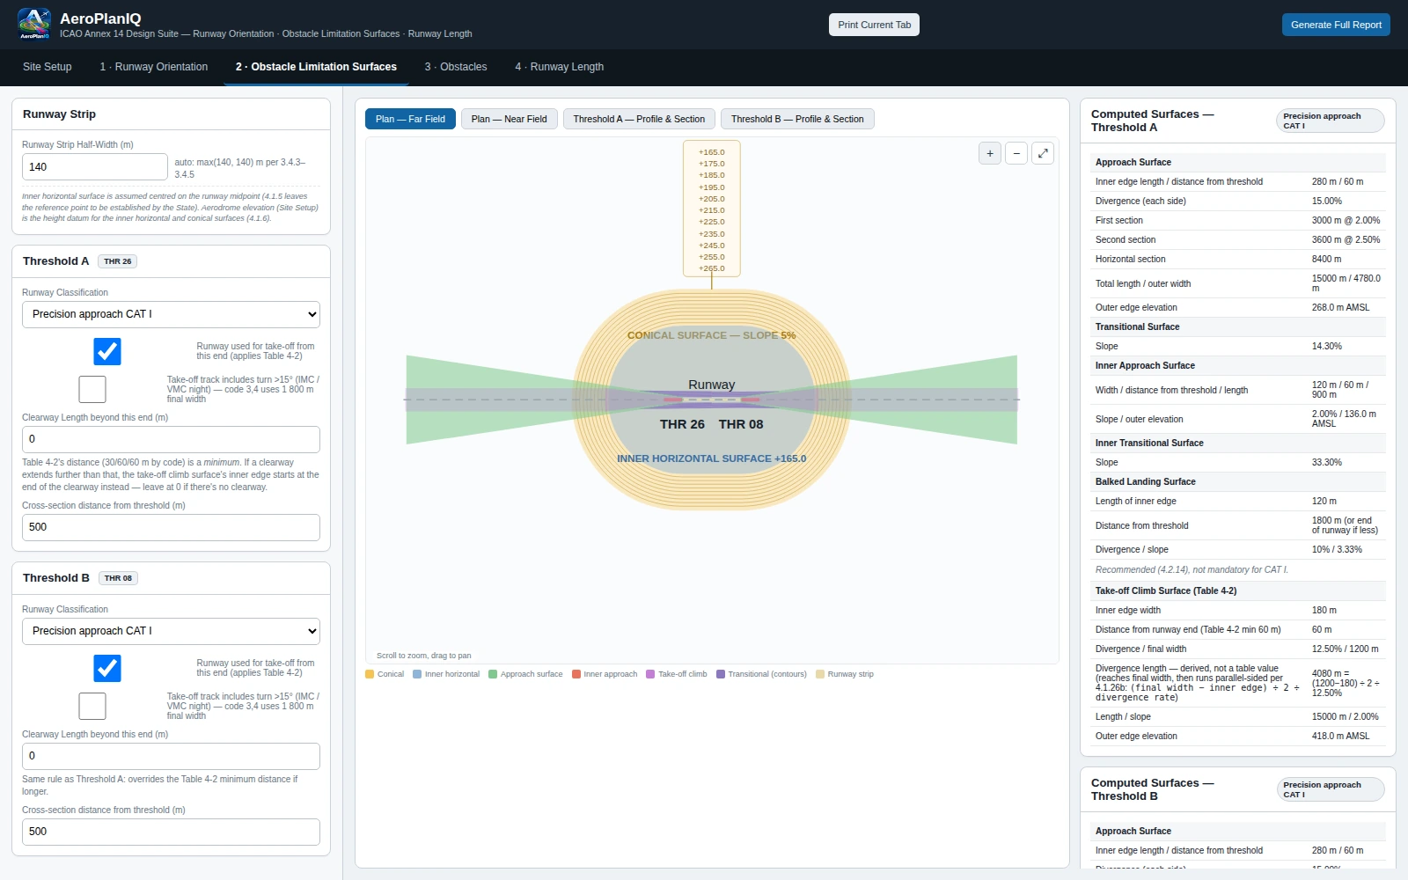The height and width of the screenshot is (880, 1408).
Task: Click the Transitional Surface slope '14.30%' value
Action: pyautogui.click(x=1326, y=346)
